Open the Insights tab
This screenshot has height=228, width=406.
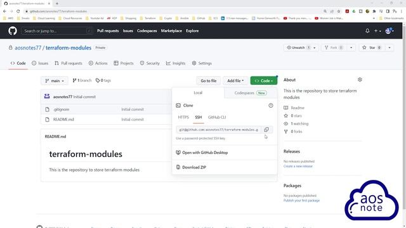(176, 63)
